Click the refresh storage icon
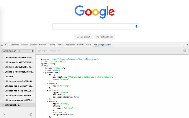Screen dimensions: 189x118 point(31,114)
